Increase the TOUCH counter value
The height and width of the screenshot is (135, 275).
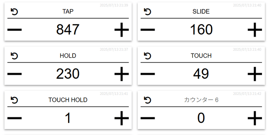pyautogui.click(x=255, y=74)
